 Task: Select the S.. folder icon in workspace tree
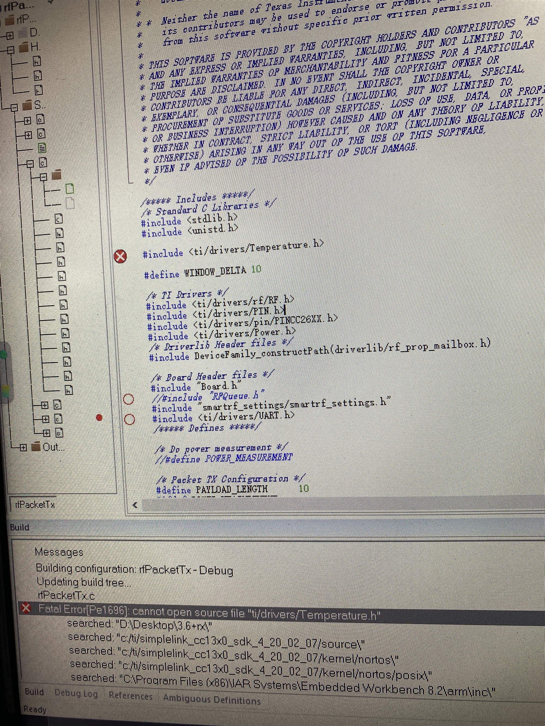[x=28, y=106]
